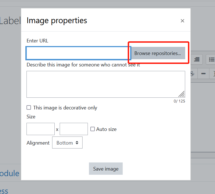Open the partially hidden 'ess' link

(4, 191)
